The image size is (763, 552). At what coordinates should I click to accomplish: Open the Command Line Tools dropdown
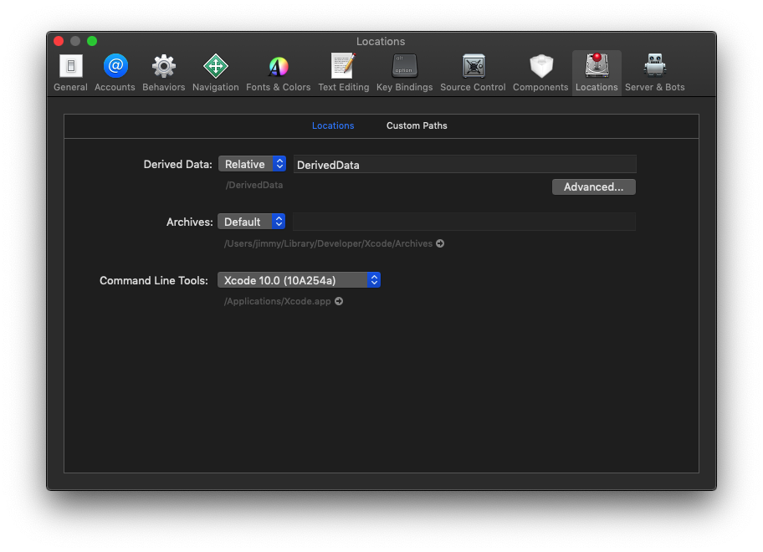tap(299, 280)
